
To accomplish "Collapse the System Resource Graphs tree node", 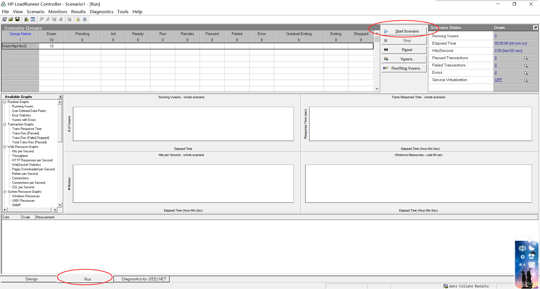I will coord(5,192).
